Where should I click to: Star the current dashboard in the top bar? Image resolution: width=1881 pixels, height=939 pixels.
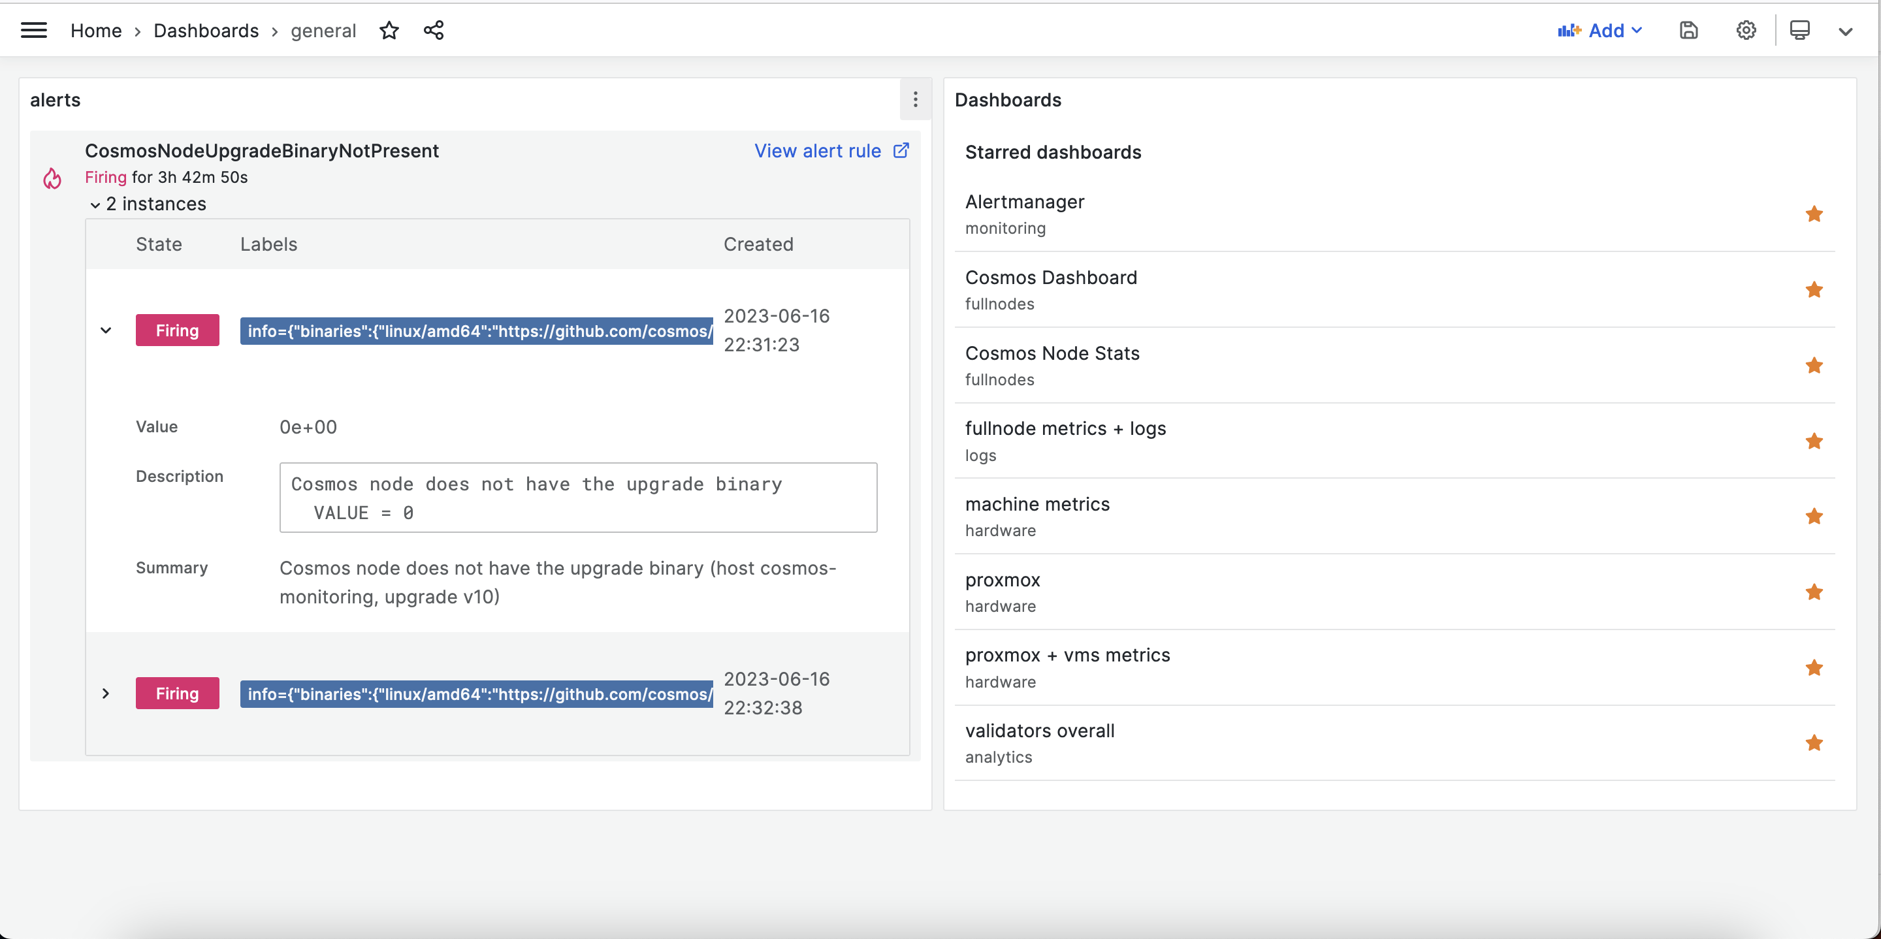(389, 30)
